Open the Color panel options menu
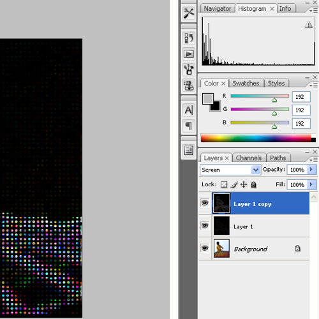This screenshot has height=319, width=319. [x=314, y=85]
